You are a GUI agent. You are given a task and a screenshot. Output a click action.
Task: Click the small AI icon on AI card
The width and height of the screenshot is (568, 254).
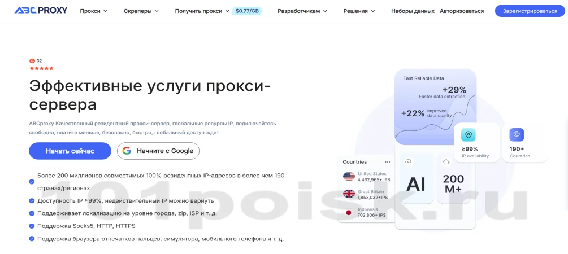408,162
